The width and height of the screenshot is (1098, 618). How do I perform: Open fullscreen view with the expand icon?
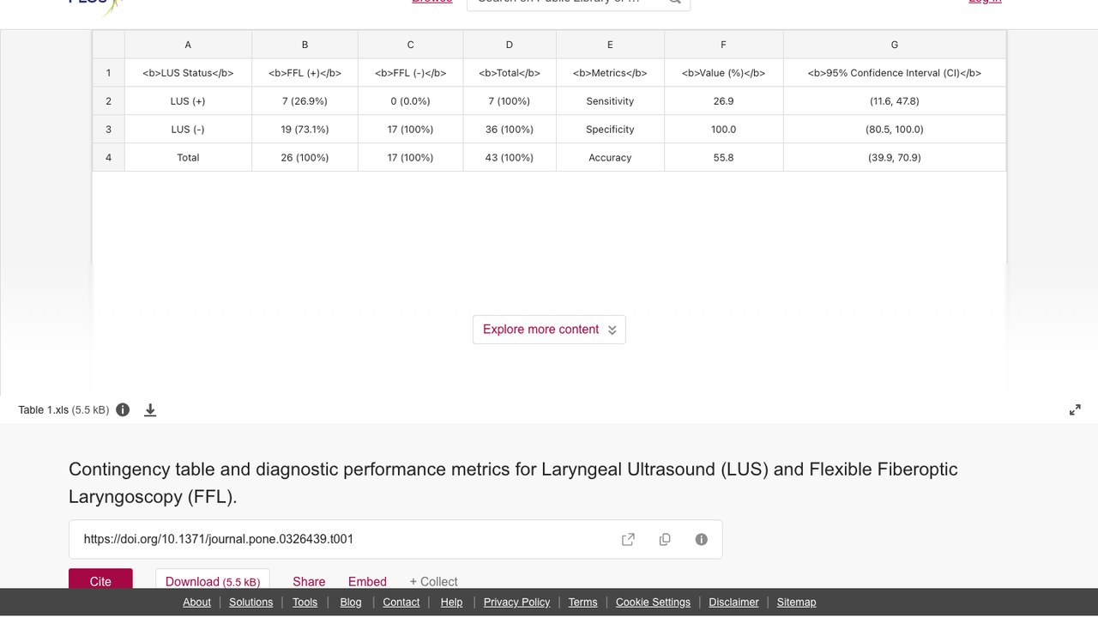click(x=1075, y=410)
